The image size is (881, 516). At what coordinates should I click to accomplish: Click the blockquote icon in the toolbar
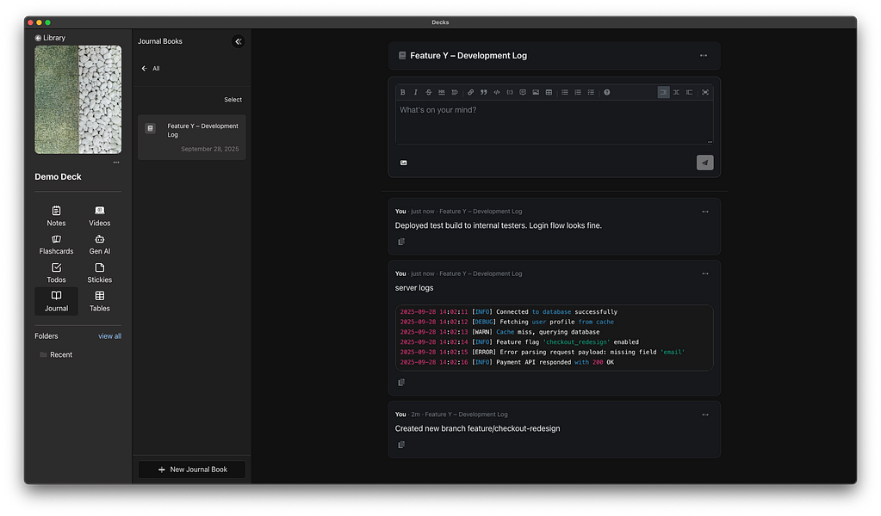point(483,92)
